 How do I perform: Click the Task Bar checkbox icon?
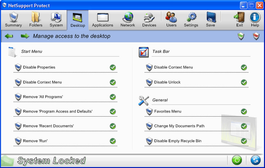144,52
